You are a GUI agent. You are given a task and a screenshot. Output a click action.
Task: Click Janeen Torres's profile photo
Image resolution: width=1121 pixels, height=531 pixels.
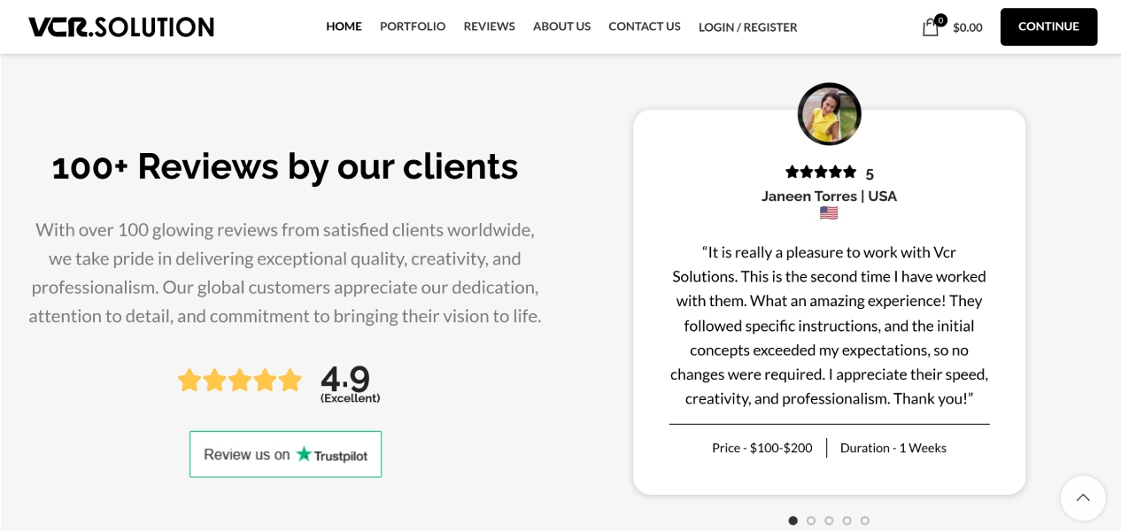(x=830, y=114)
